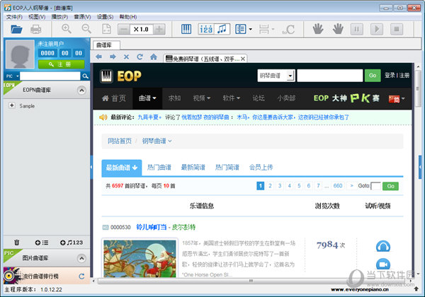
Task: Go back with browser back arrow
Action: pyautogui.click(x=99, y=57)
